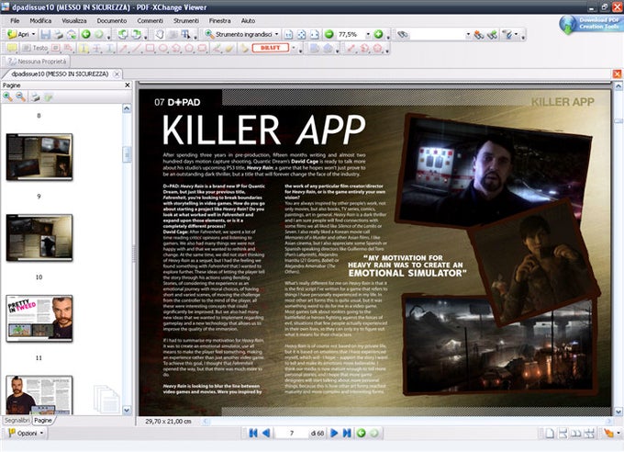Image resolution: width=624 pixels, height=452 pixels.
Task: Click the Download PDF Creation Tools button
Action: tap(589, 24)
